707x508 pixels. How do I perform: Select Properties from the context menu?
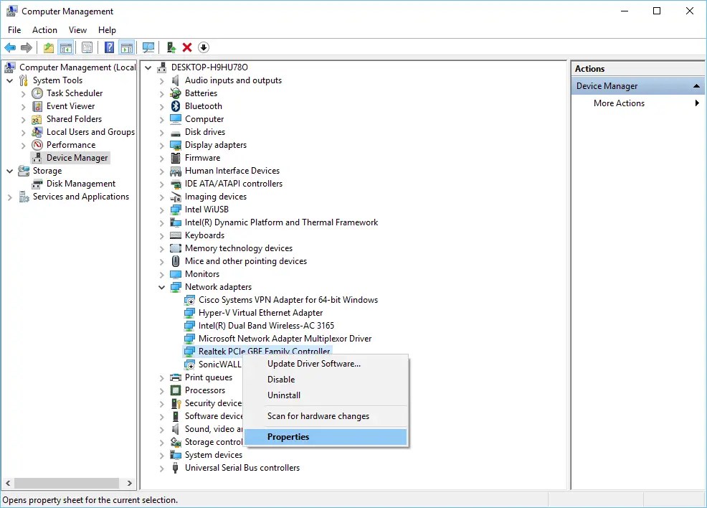click(x=288, y=436)
